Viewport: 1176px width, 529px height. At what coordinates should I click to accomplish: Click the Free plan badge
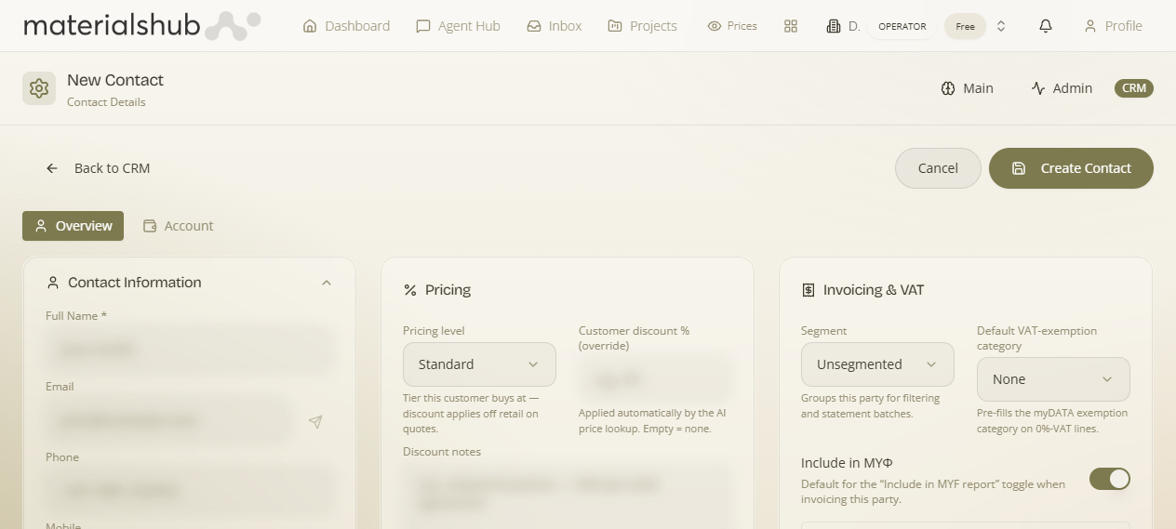coord(966,26)
